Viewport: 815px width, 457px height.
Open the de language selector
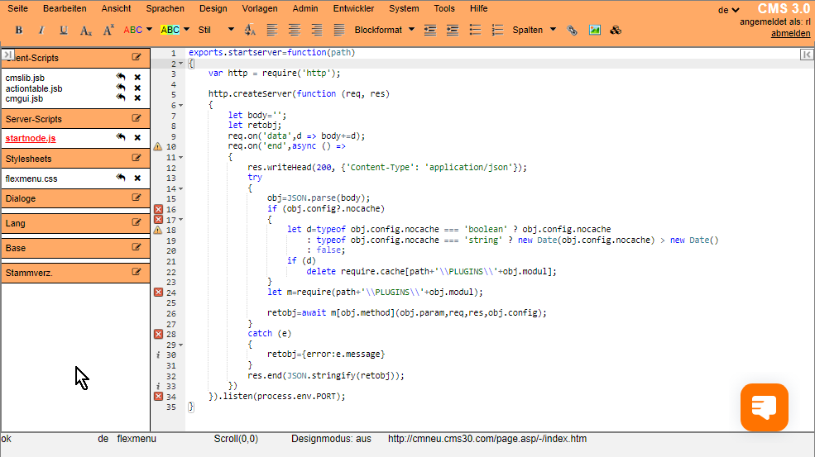click(x=728, y=10)
